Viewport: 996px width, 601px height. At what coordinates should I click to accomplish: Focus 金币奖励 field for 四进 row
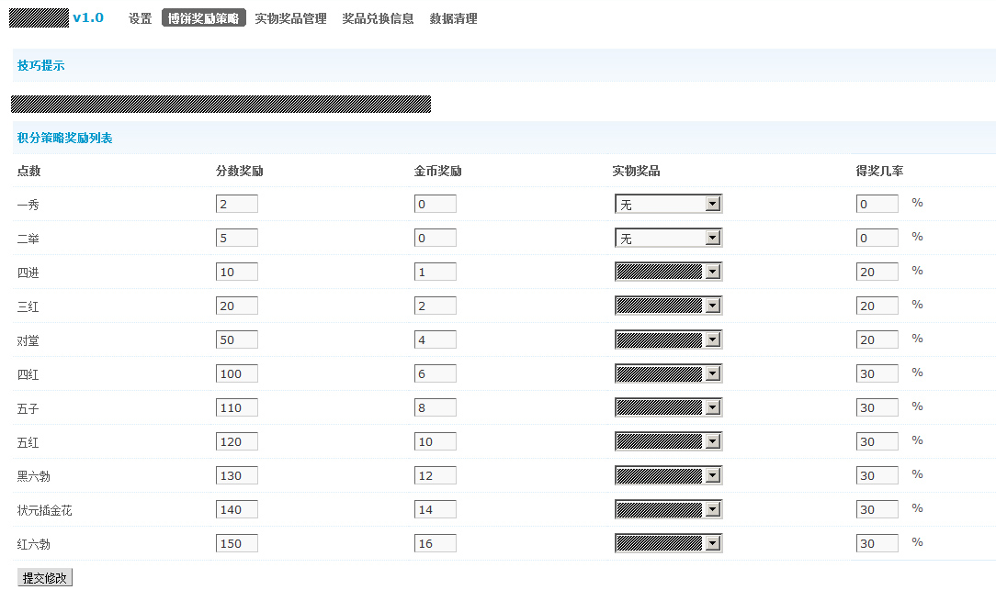435,273
